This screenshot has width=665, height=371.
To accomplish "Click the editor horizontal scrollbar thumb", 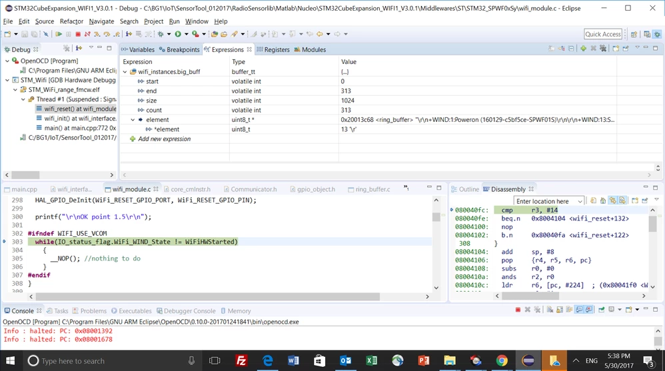I will pos(207,297).
